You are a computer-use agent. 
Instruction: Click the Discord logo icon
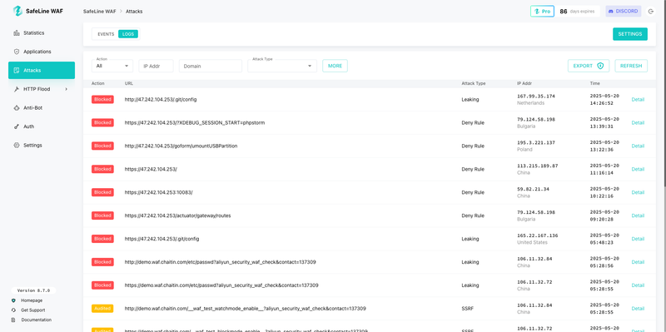(612, 12)
